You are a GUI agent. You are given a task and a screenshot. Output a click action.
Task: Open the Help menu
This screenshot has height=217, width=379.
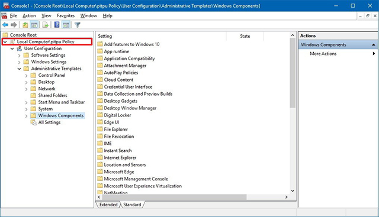click(108, 16)
